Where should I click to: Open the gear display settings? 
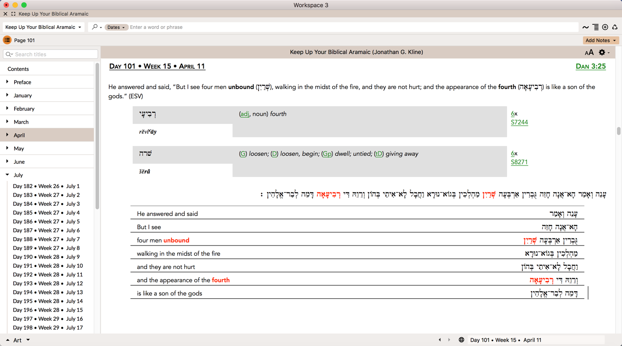point(604,52)
